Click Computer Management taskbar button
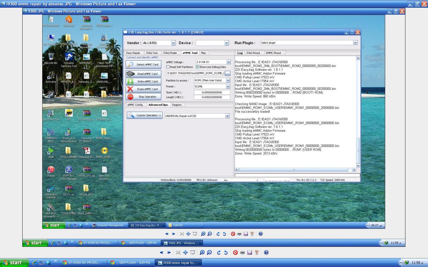The height and width of the screenshot is (267, 428). pos(108,225)
